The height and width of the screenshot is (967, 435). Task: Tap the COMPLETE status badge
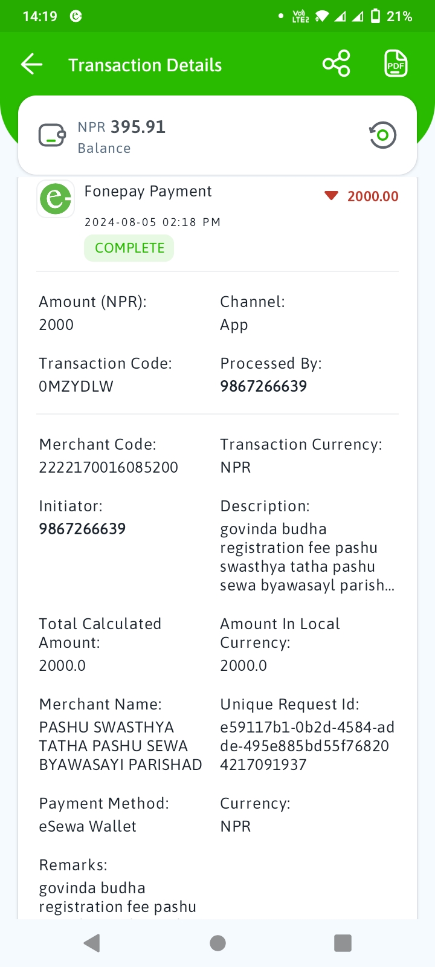tap(129, 248)
